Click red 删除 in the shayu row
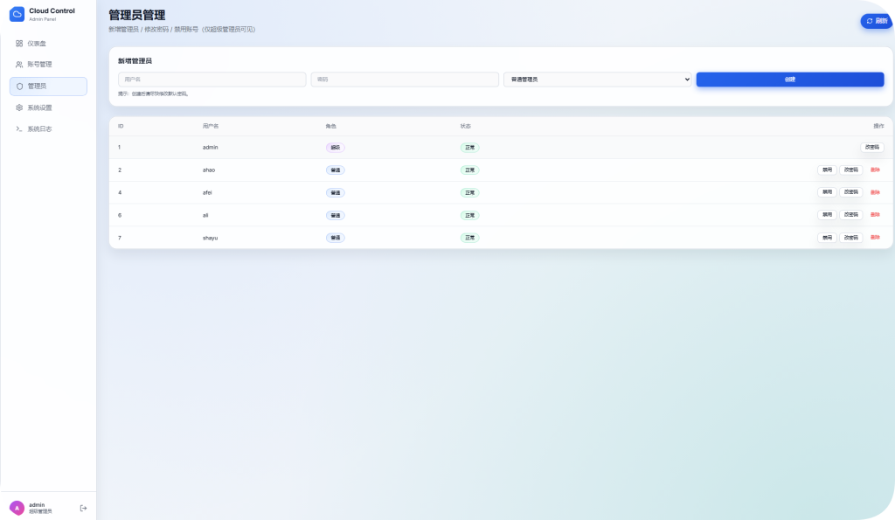Screen dimensions: 895x520 875,238
